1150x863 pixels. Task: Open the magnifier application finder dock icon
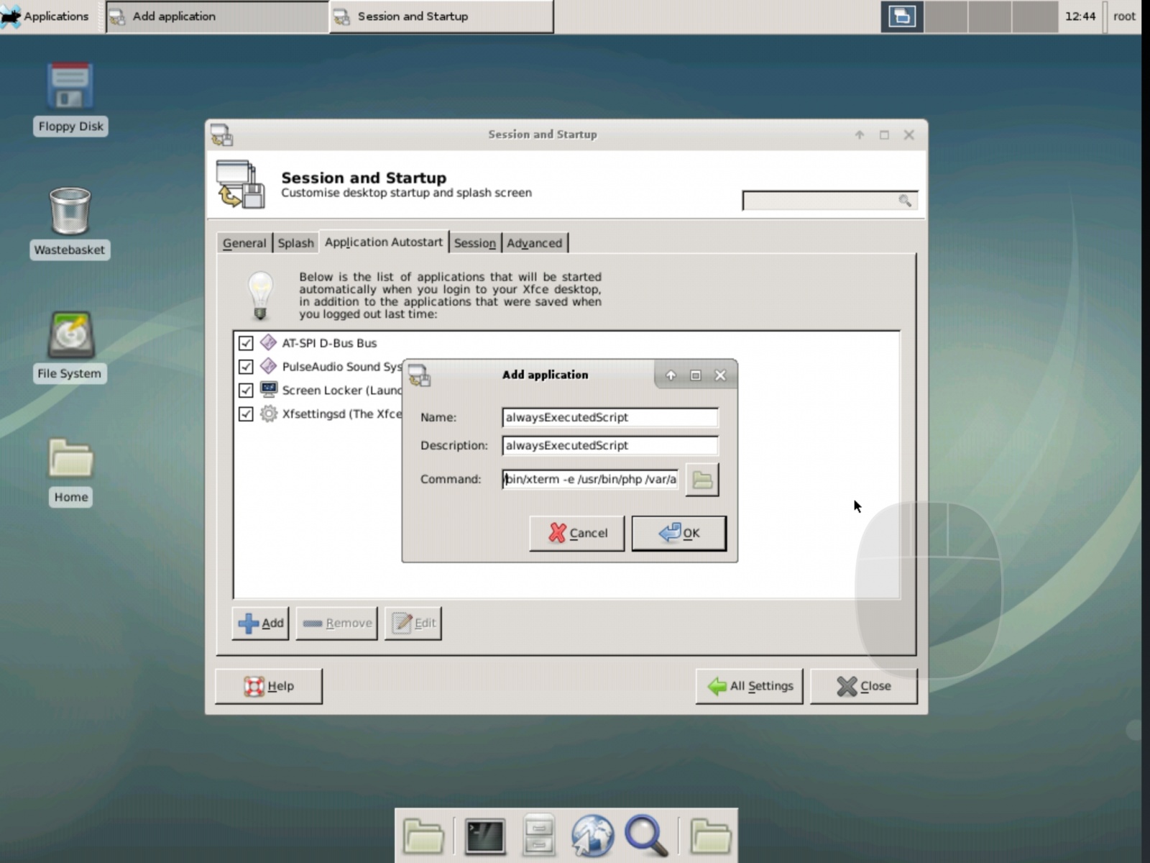pos(645,836)
